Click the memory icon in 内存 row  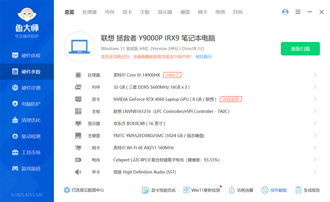pyautogui.click(x=78, y=87)
